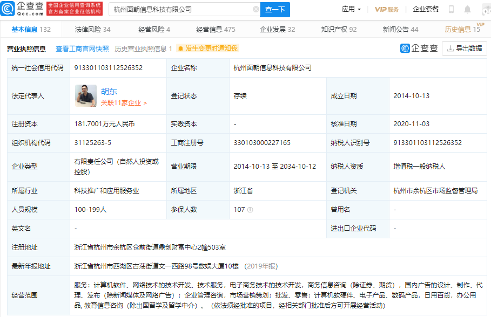Open notifications via the bell icon
The image size is (491, 317).
468,9
